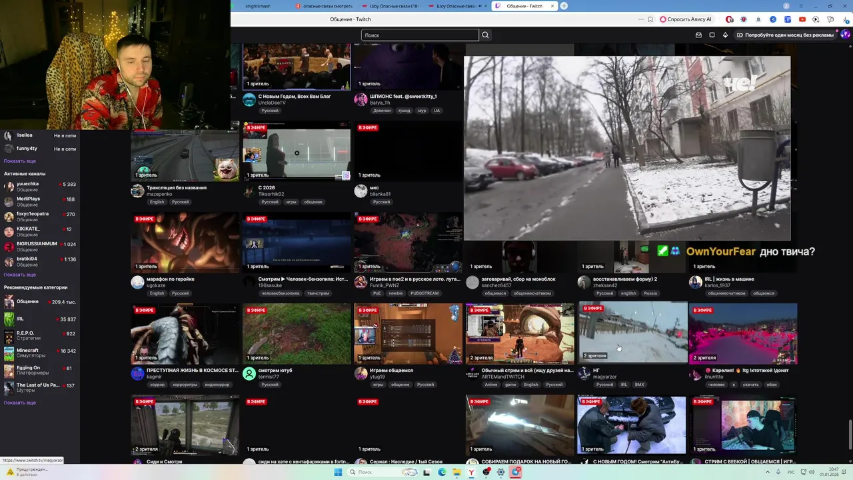Click the 'BMX' tag under magyarzor stream
The height and width of the screenshot is (480, 853).
pyautogui.click(x=640, y=385)
